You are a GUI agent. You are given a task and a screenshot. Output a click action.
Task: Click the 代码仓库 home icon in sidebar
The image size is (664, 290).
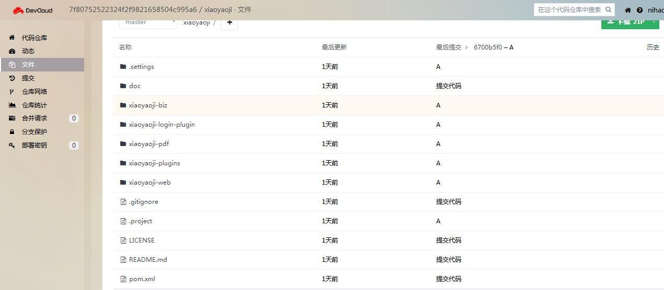click(x=12, y=38)
